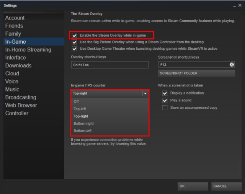
Task: Clear the F12 screenshot shortcut key
Action: click(232, 65)
